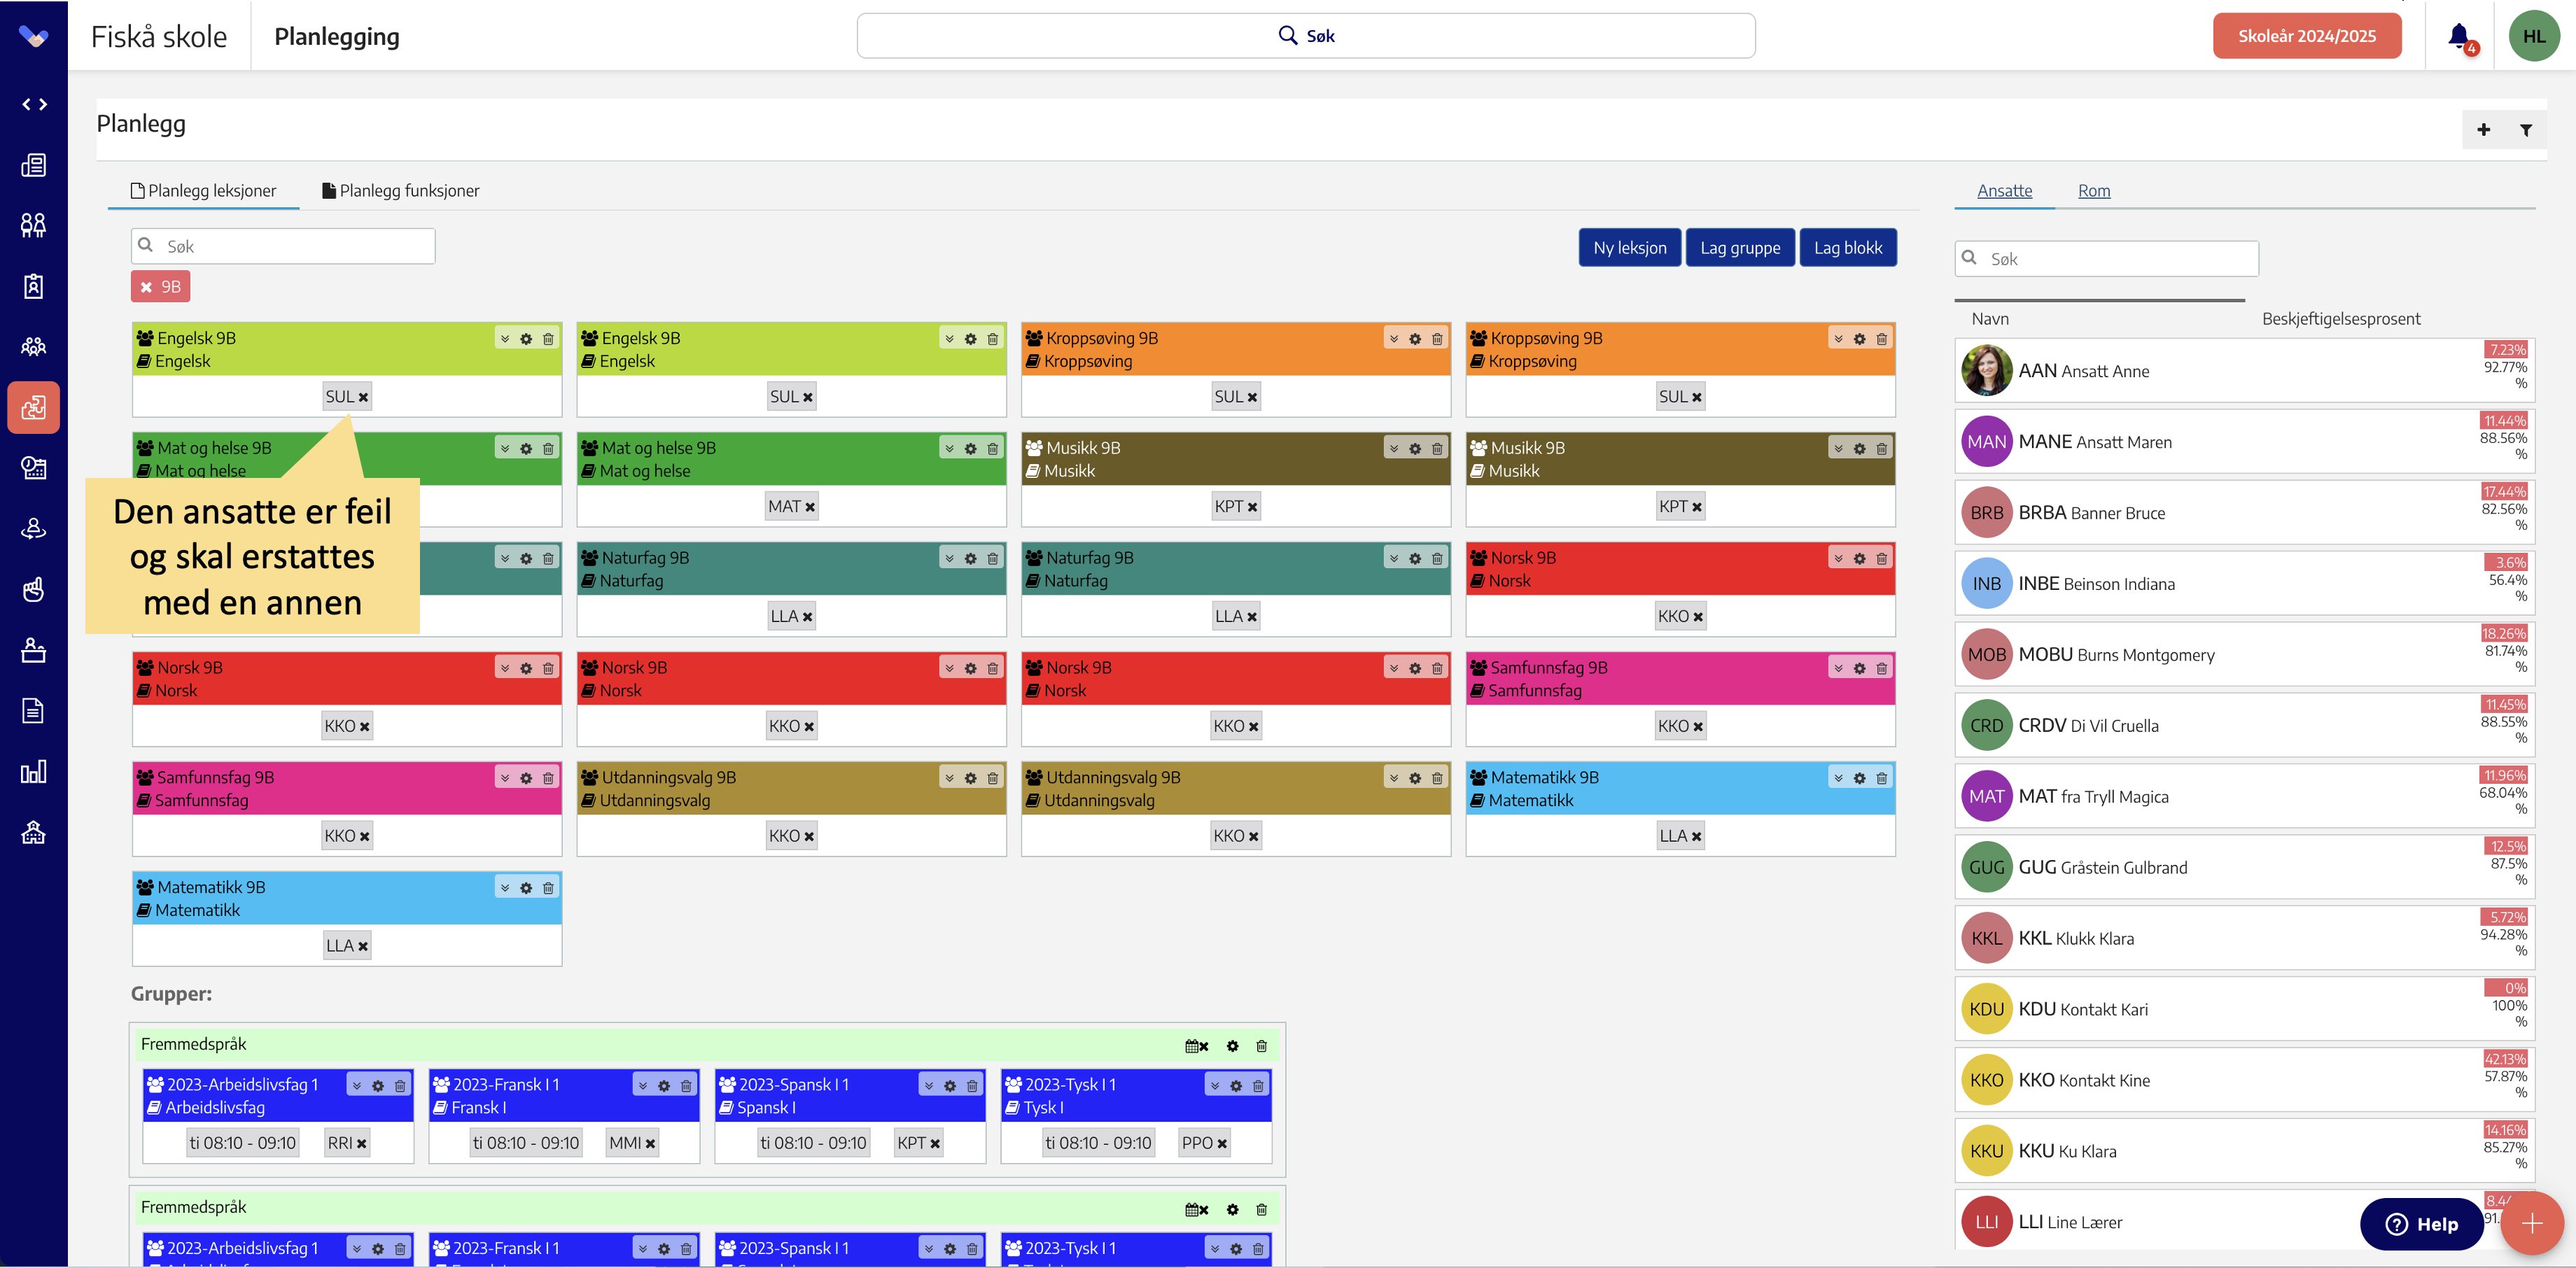Open gear on 2023-Spansk I 1 card with KPT
Viewport: 2576px width, 1268px height.
[x=950, y=1086]
